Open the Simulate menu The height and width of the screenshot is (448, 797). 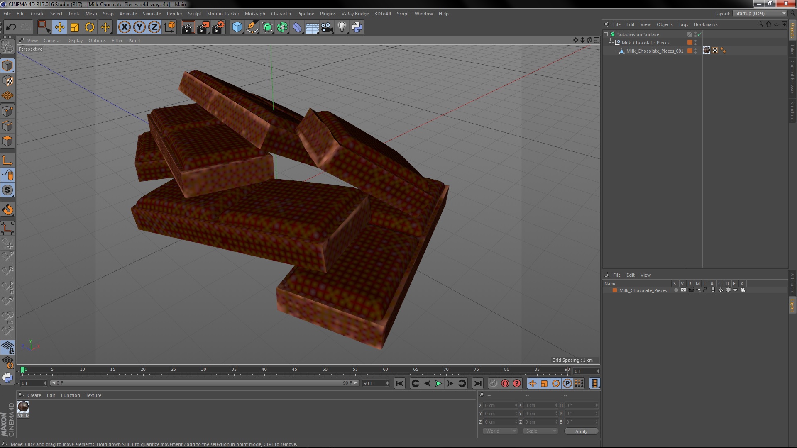(152, 14)
